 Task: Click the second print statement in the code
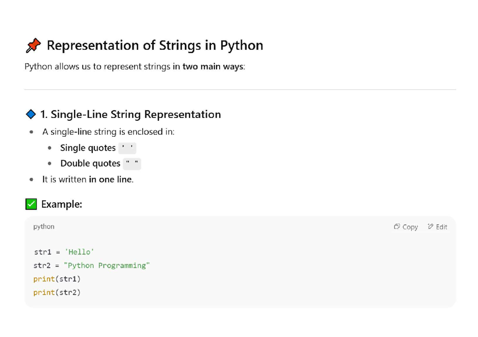(58, 292)
